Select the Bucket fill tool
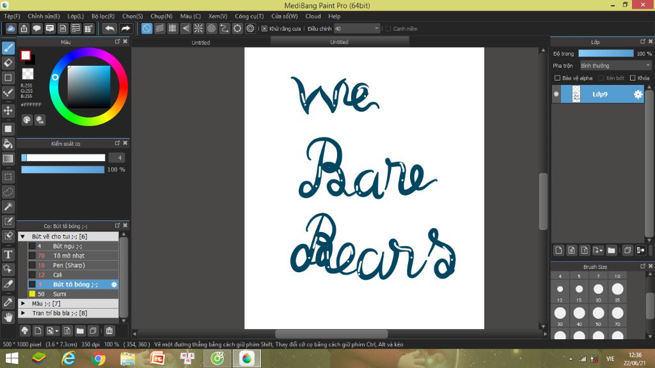The width and height of the screenshot is (655, 368). (8, 144)
